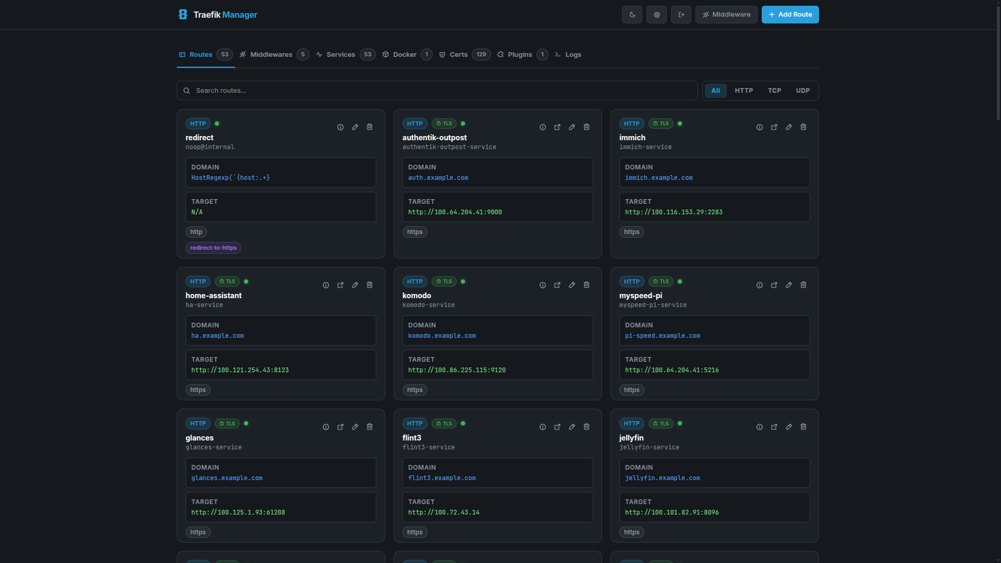Click the redirect-to-https middleware chip
Viewport: 1001px width, 563px height.
coord(213,248)
